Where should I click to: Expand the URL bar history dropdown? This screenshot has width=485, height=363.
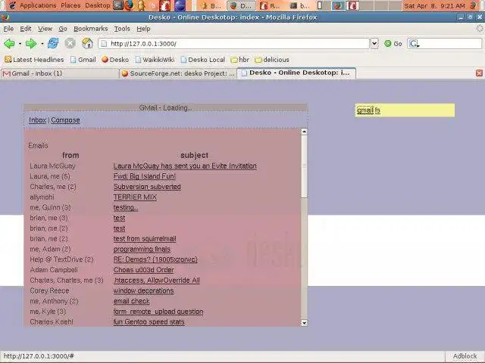374,44
